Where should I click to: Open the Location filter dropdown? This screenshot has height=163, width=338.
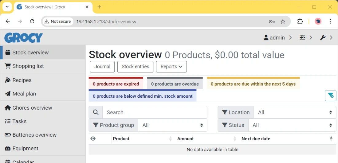click(x=295, y=112)
